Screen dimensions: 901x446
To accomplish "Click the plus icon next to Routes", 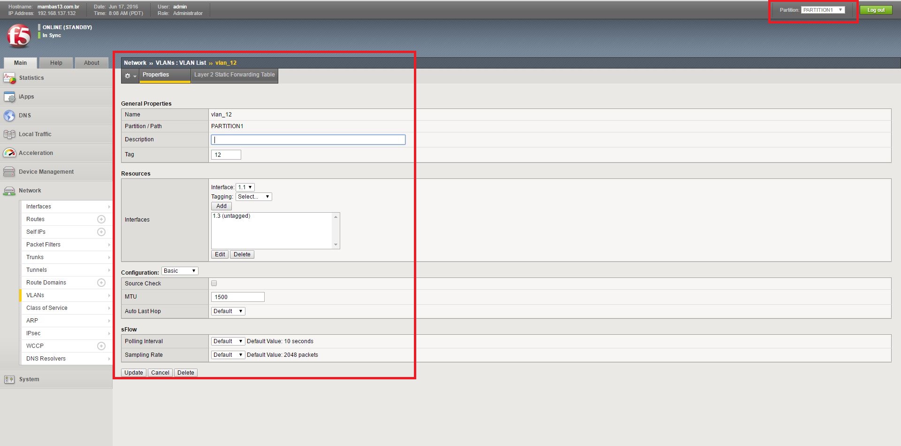I will click(x=101, y=219).
